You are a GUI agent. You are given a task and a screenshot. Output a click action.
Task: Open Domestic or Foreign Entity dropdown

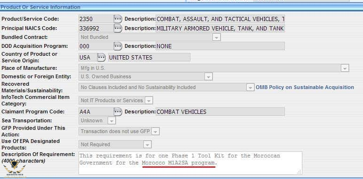[x=209, y=76]
